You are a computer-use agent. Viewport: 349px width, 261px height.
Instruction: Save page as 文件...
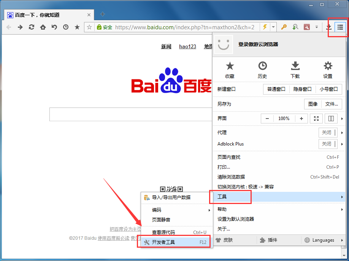(x=332, y=104)
